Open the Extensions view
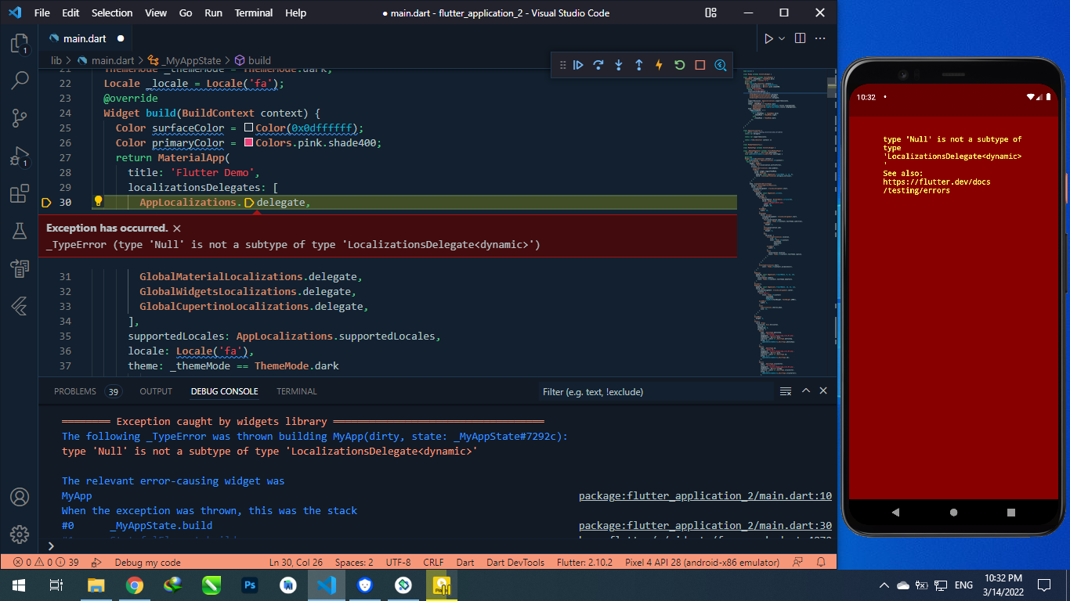The height and width of the screenshot is (601, 1070). [x=20, y=193]
